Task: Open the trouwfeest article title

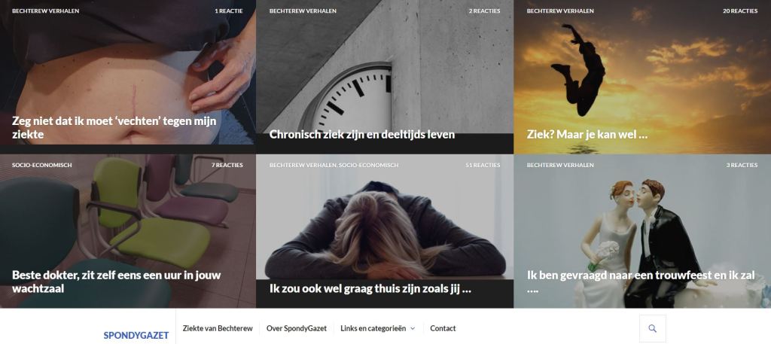Action: tap(641, 282)
